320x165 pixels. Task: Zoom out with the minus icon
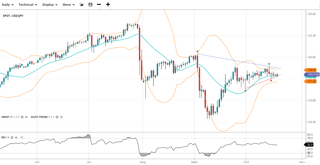point(99,5)
